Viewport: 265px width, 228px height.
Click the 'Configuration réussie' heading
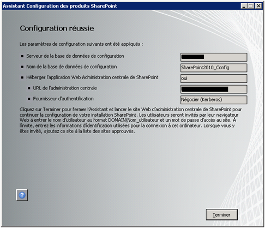[57, 28]
